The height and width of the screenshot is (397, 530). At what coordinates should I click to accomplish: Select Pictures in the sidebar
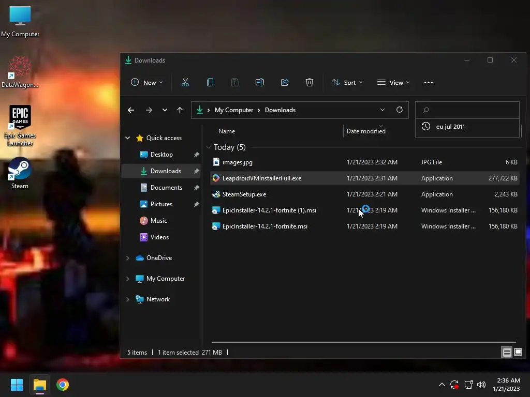click(161, 204)
